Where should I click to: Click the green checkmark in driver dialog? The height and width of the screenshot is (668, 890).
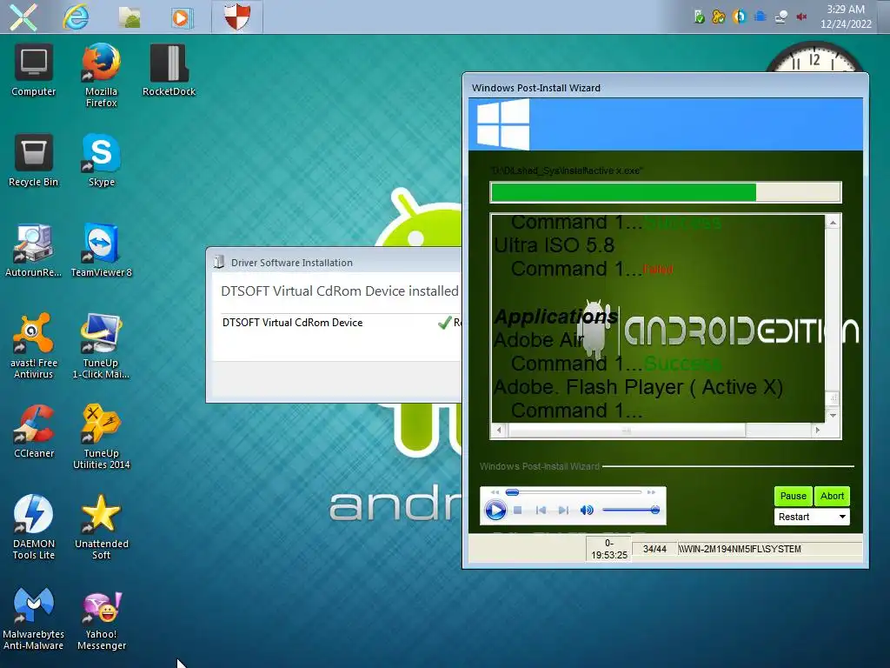pos(444,323)
